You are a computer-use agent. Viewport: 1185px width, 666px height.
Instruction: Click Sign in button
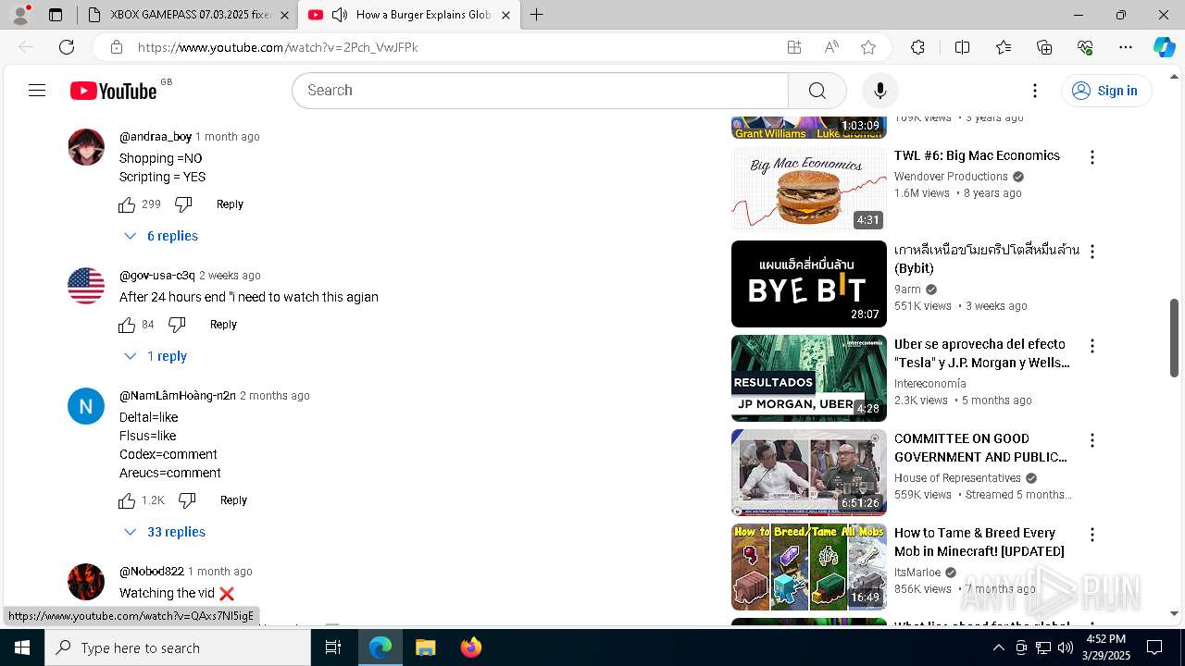pyautogui.click(x=1106, y=91)
